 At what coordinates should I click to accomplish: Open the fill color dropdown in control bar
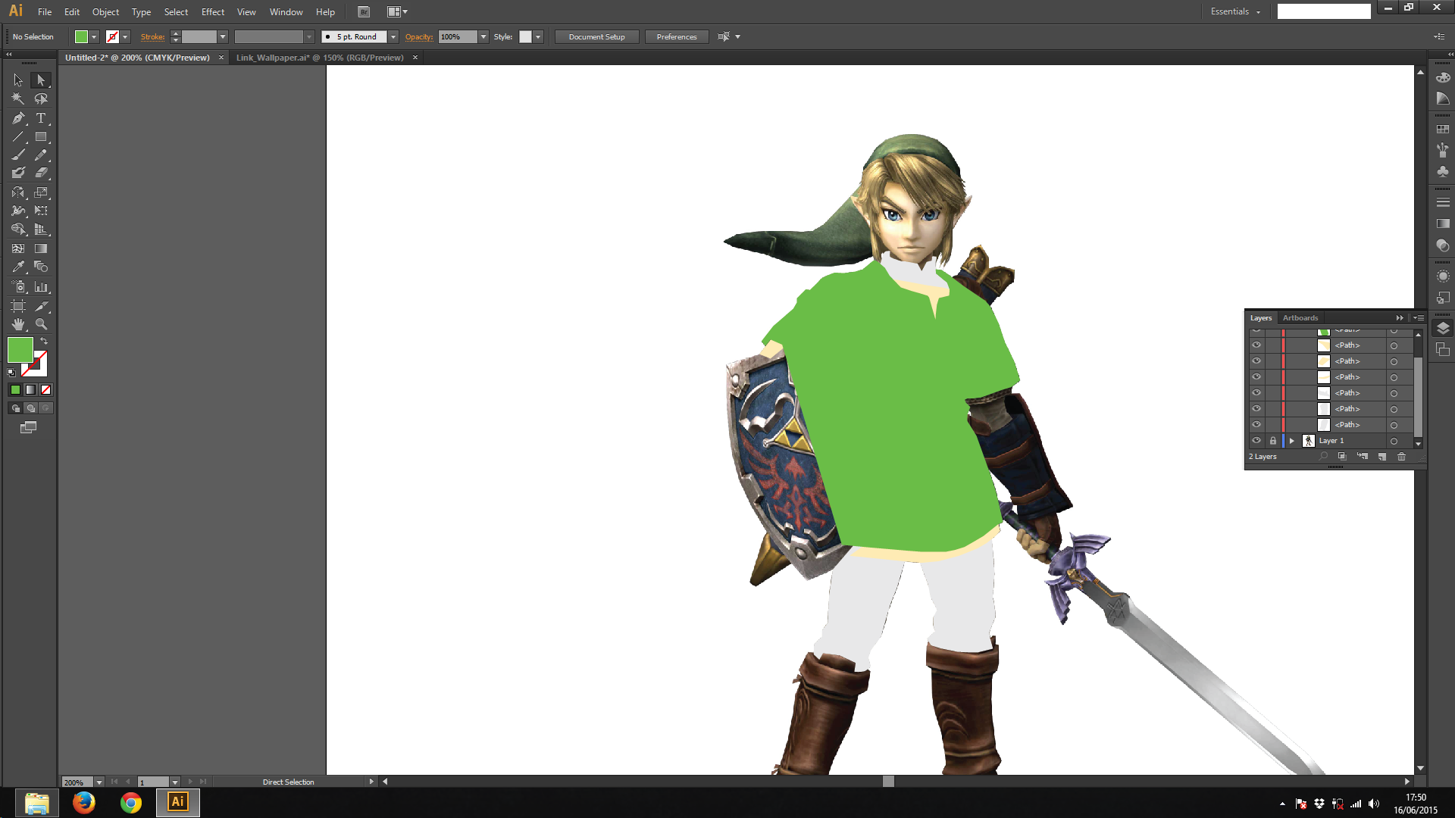94,37
